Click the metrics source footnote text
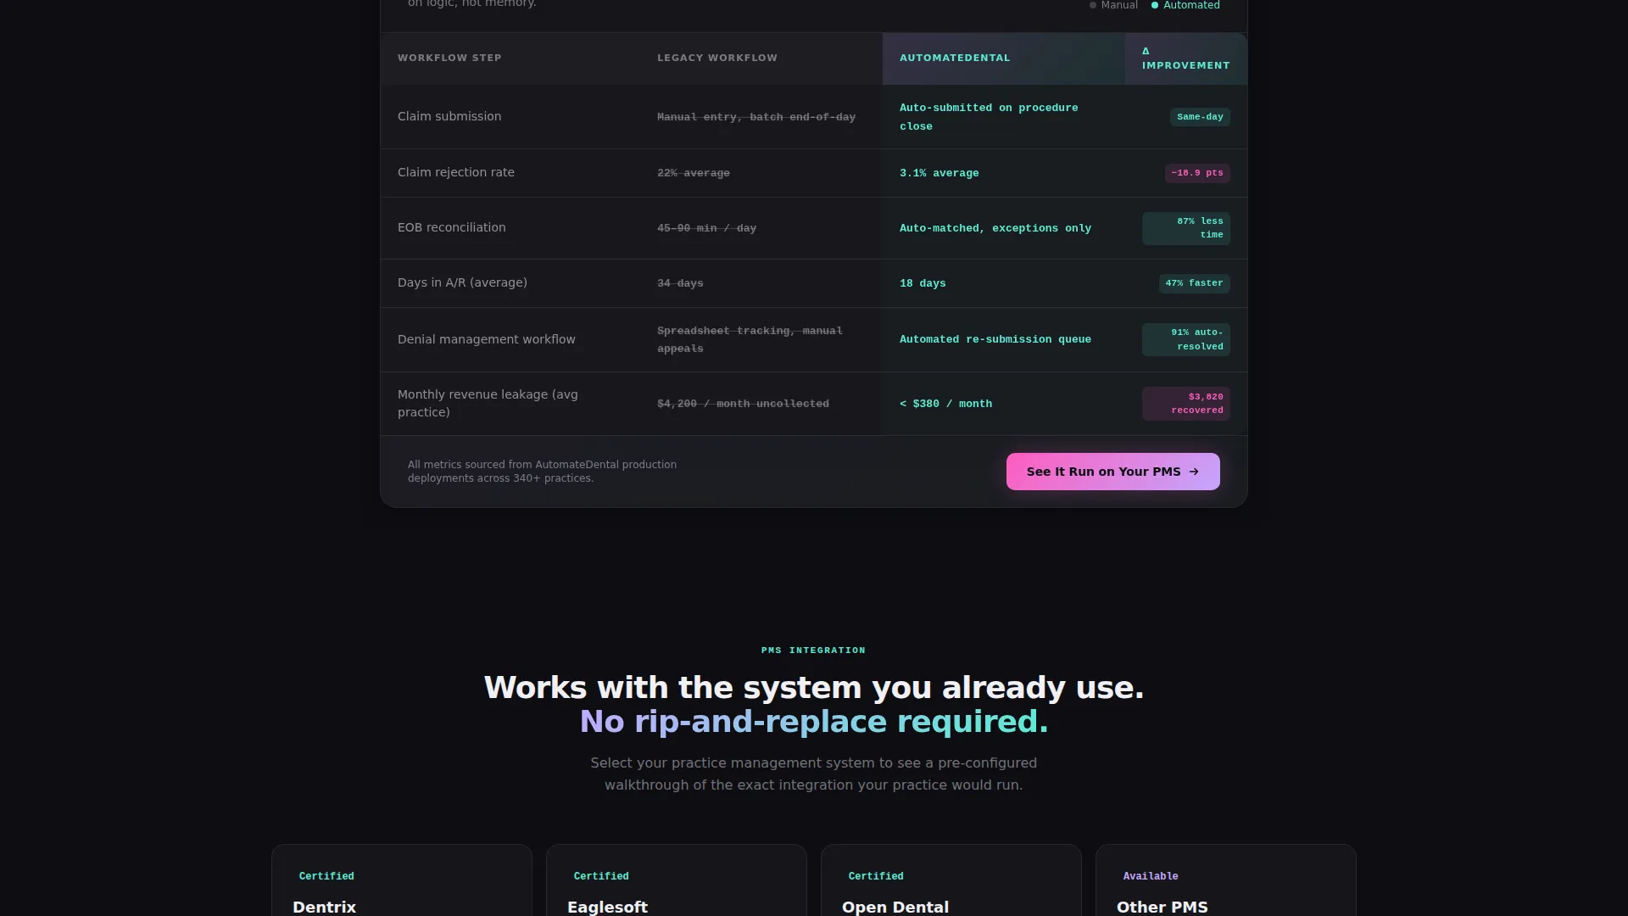Image resolution: width=1628 pixels, height=916 pixels. coord(542,472)
